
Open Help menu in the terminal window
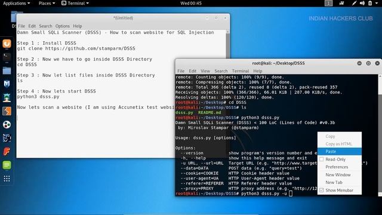(x=258, y=71)
